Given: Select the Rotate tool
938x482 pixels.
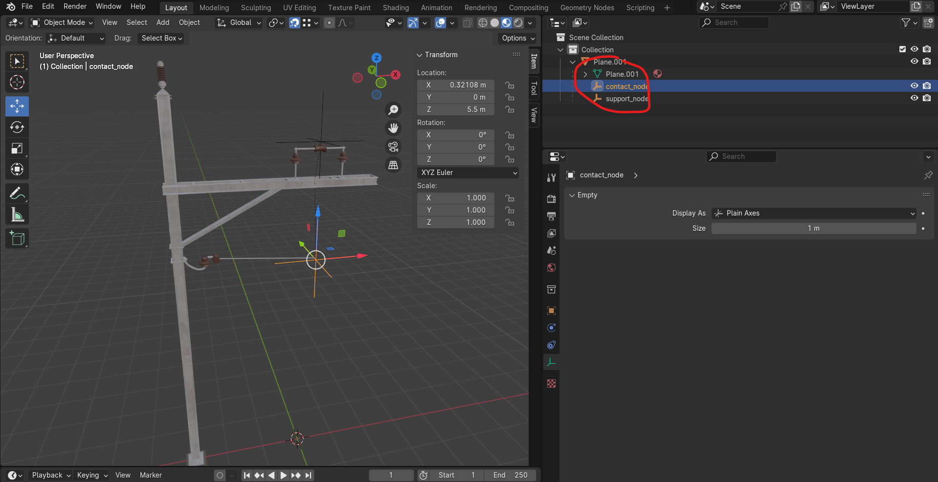Looking at the screenshot, I should coord(17,128).
